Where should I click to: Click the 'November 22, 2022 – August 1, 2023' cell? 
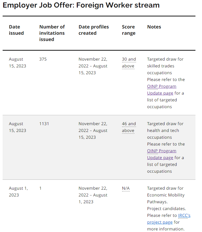tap(93, 195)
